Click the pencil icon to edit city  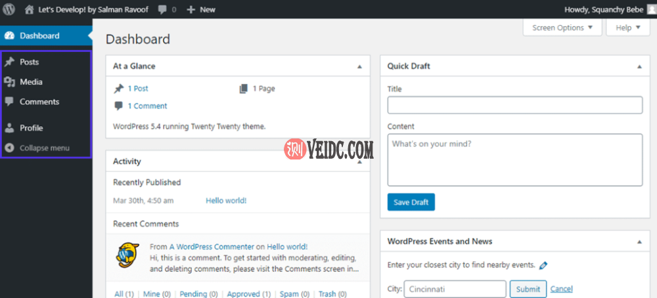click(x=543, y=265)
